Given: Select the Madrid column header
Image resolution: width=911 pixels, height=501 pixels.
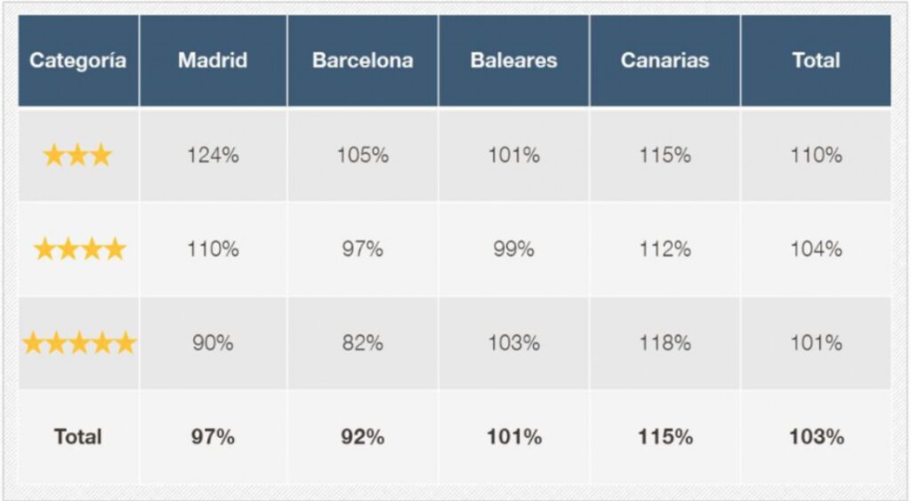Looking at the screenshot, I should pos(213,61).
